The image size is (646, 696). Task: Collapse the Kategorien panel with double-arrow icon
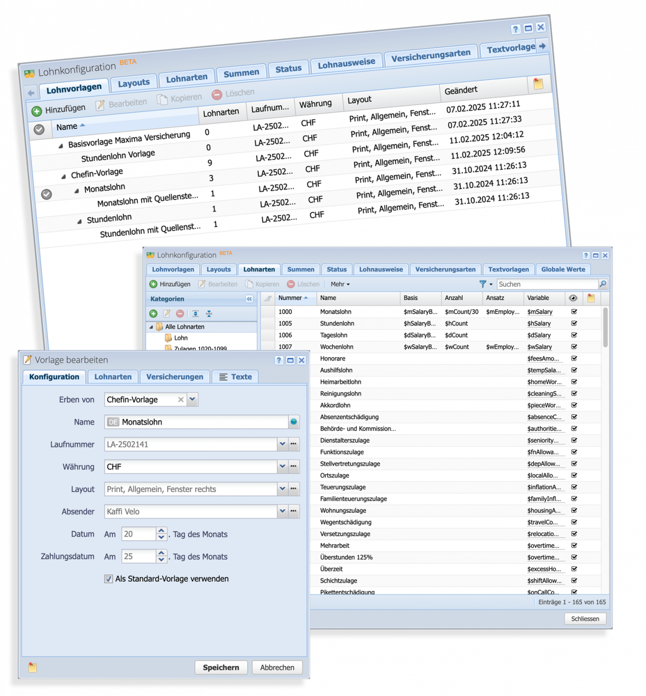(249, 299)
